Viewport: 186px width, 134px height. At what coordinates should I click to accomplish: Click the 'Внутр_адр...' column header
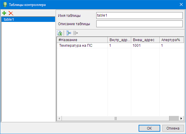coord(119,40)
